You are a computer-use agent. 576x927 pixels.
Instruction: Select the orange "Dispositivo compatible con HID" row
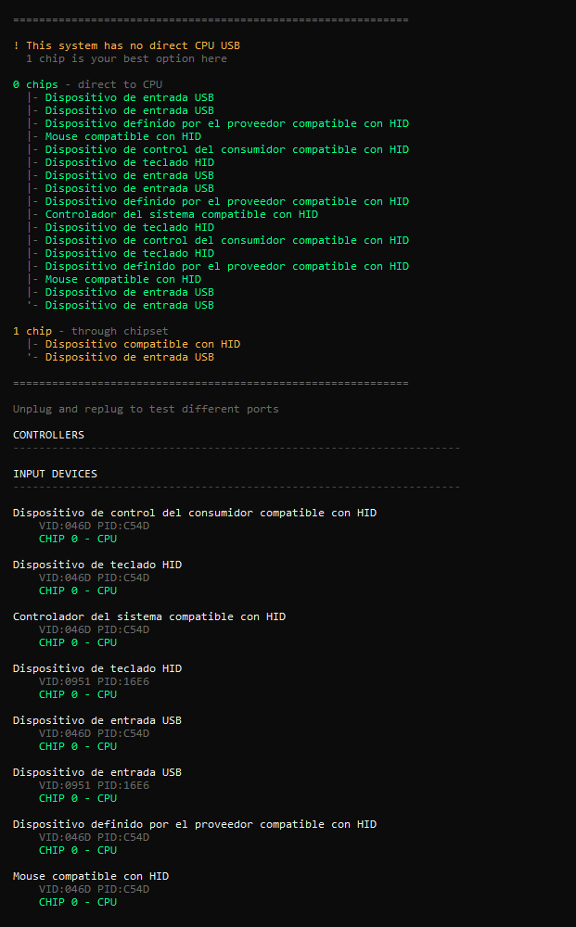click(x=143, y=344)
